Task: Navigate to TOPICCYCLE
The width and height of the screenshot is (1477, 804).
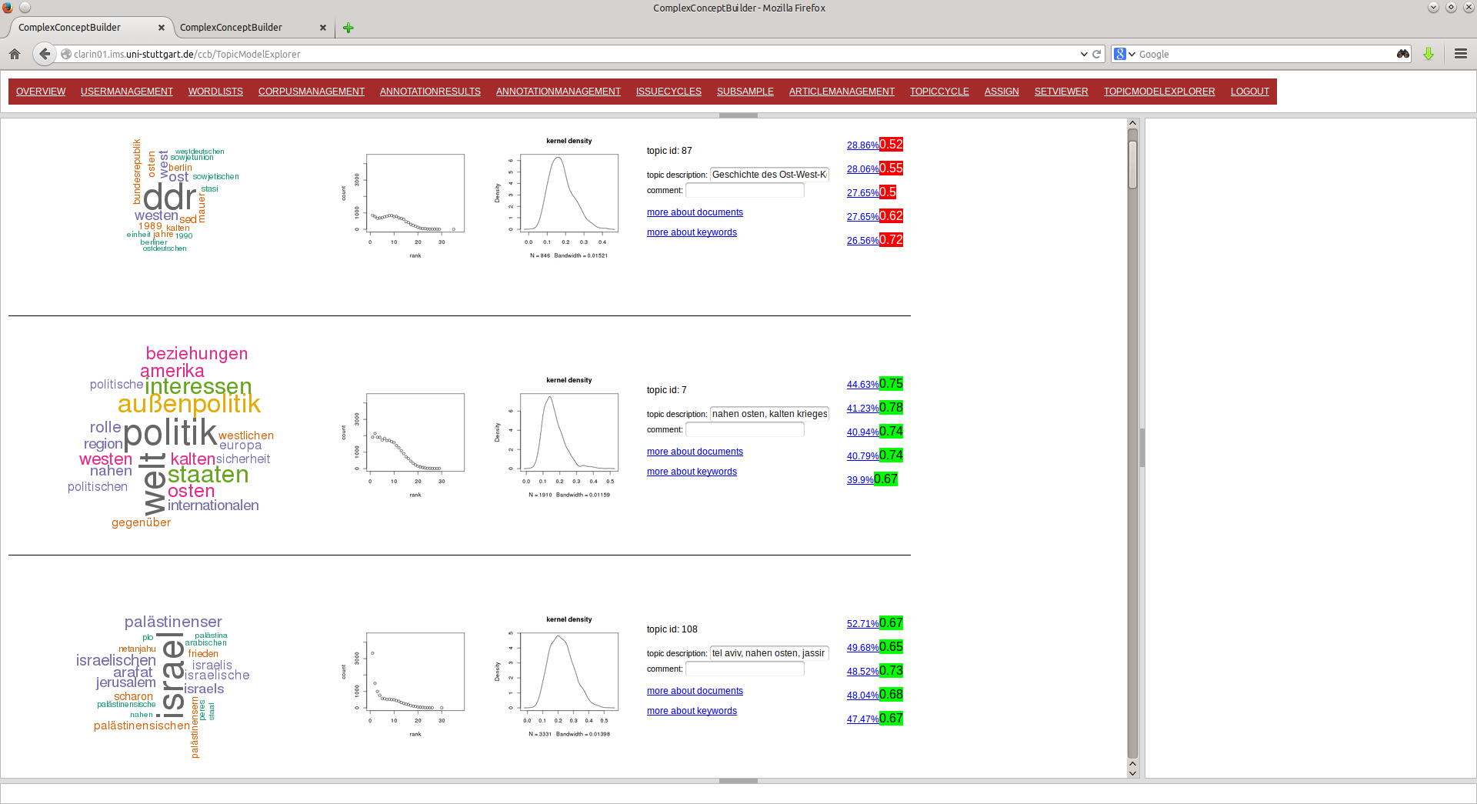Action: [939, 92]
